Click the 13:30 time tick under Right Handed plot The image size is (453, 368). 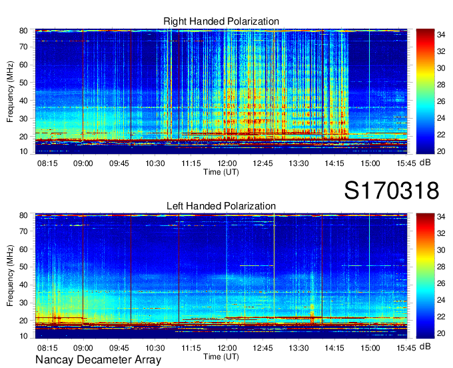[x=298, y=163]
